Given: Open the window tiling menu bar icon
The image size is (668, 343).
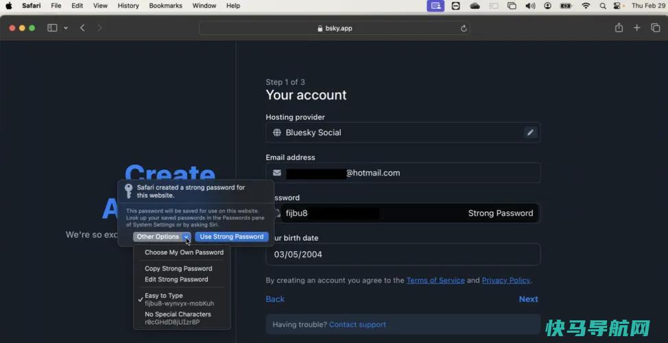Looking at the screenshot, I should [512, 5].
